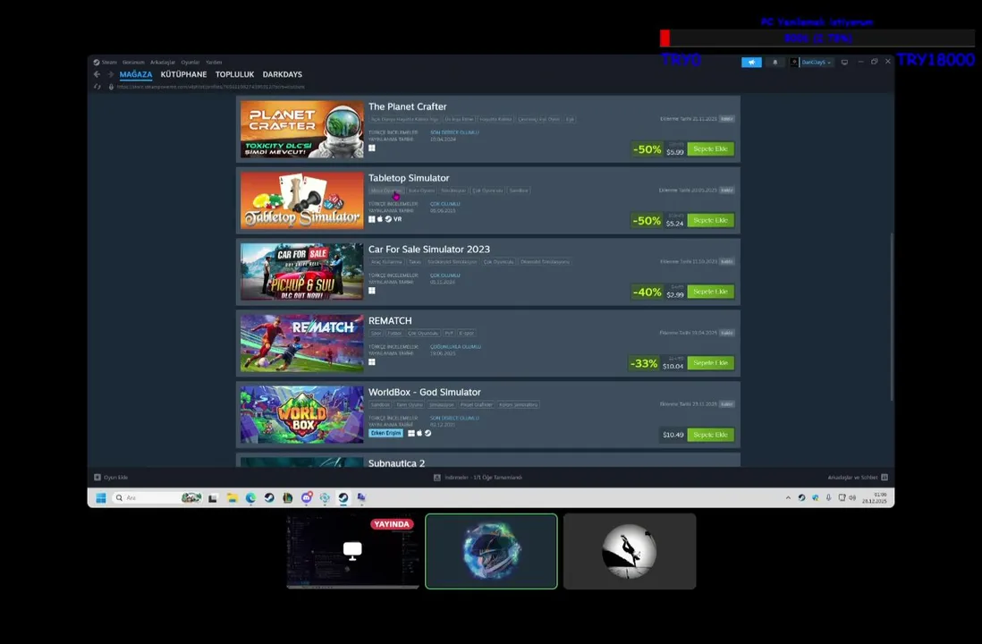
Task: Open the Oyunlar menu
Action: 190,62
